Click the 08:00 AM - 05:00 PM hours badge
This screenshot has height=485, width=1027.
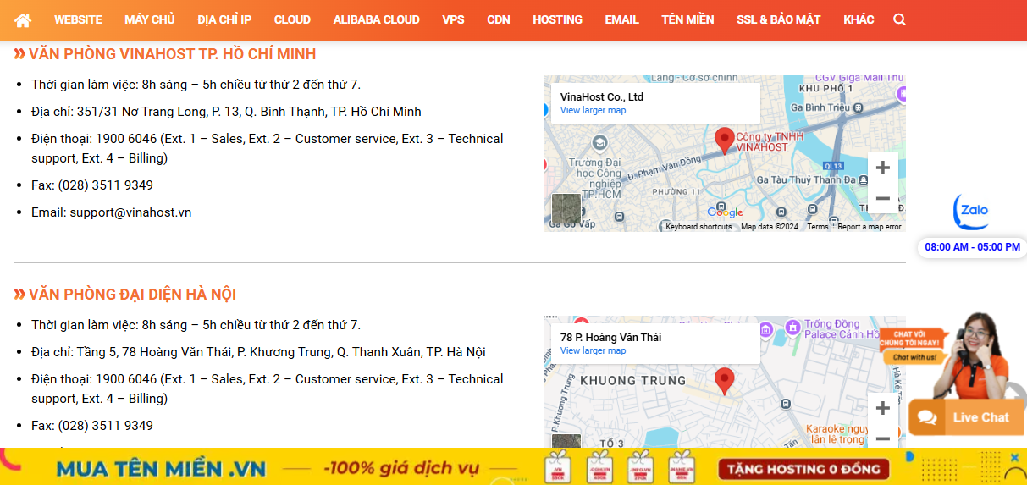pyautogui.click(x=972, y=247)
